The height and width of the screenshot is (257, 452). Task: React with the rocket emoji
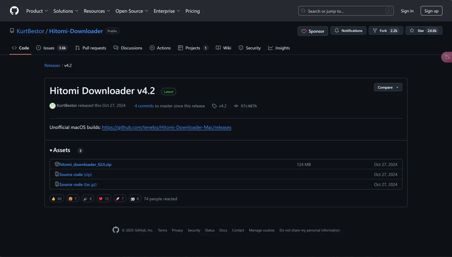click(120, 199)
